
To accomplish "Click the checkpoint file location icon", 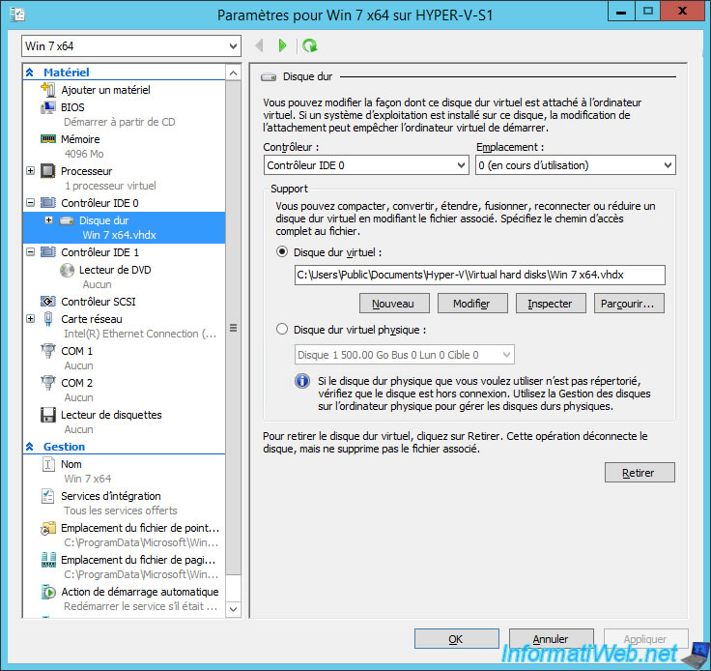I will tap(48, 528).
